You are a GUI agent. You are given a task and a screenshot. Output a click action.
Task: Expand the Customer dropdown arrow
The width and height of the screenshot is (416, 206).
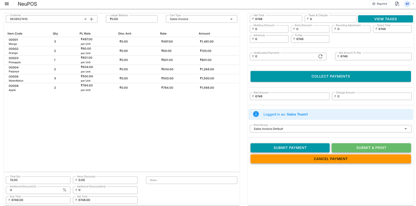tap(85, 19)
